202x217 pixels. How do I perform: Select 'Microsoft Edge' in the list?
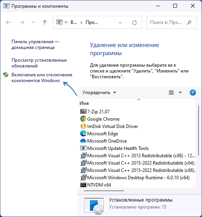(103, 134)
